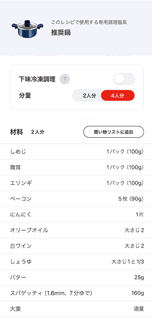The width and height of the screenshot is (152, 318).
Task: Choose the オリーブオイル ingredient row
Action: (x=76, y=230)
